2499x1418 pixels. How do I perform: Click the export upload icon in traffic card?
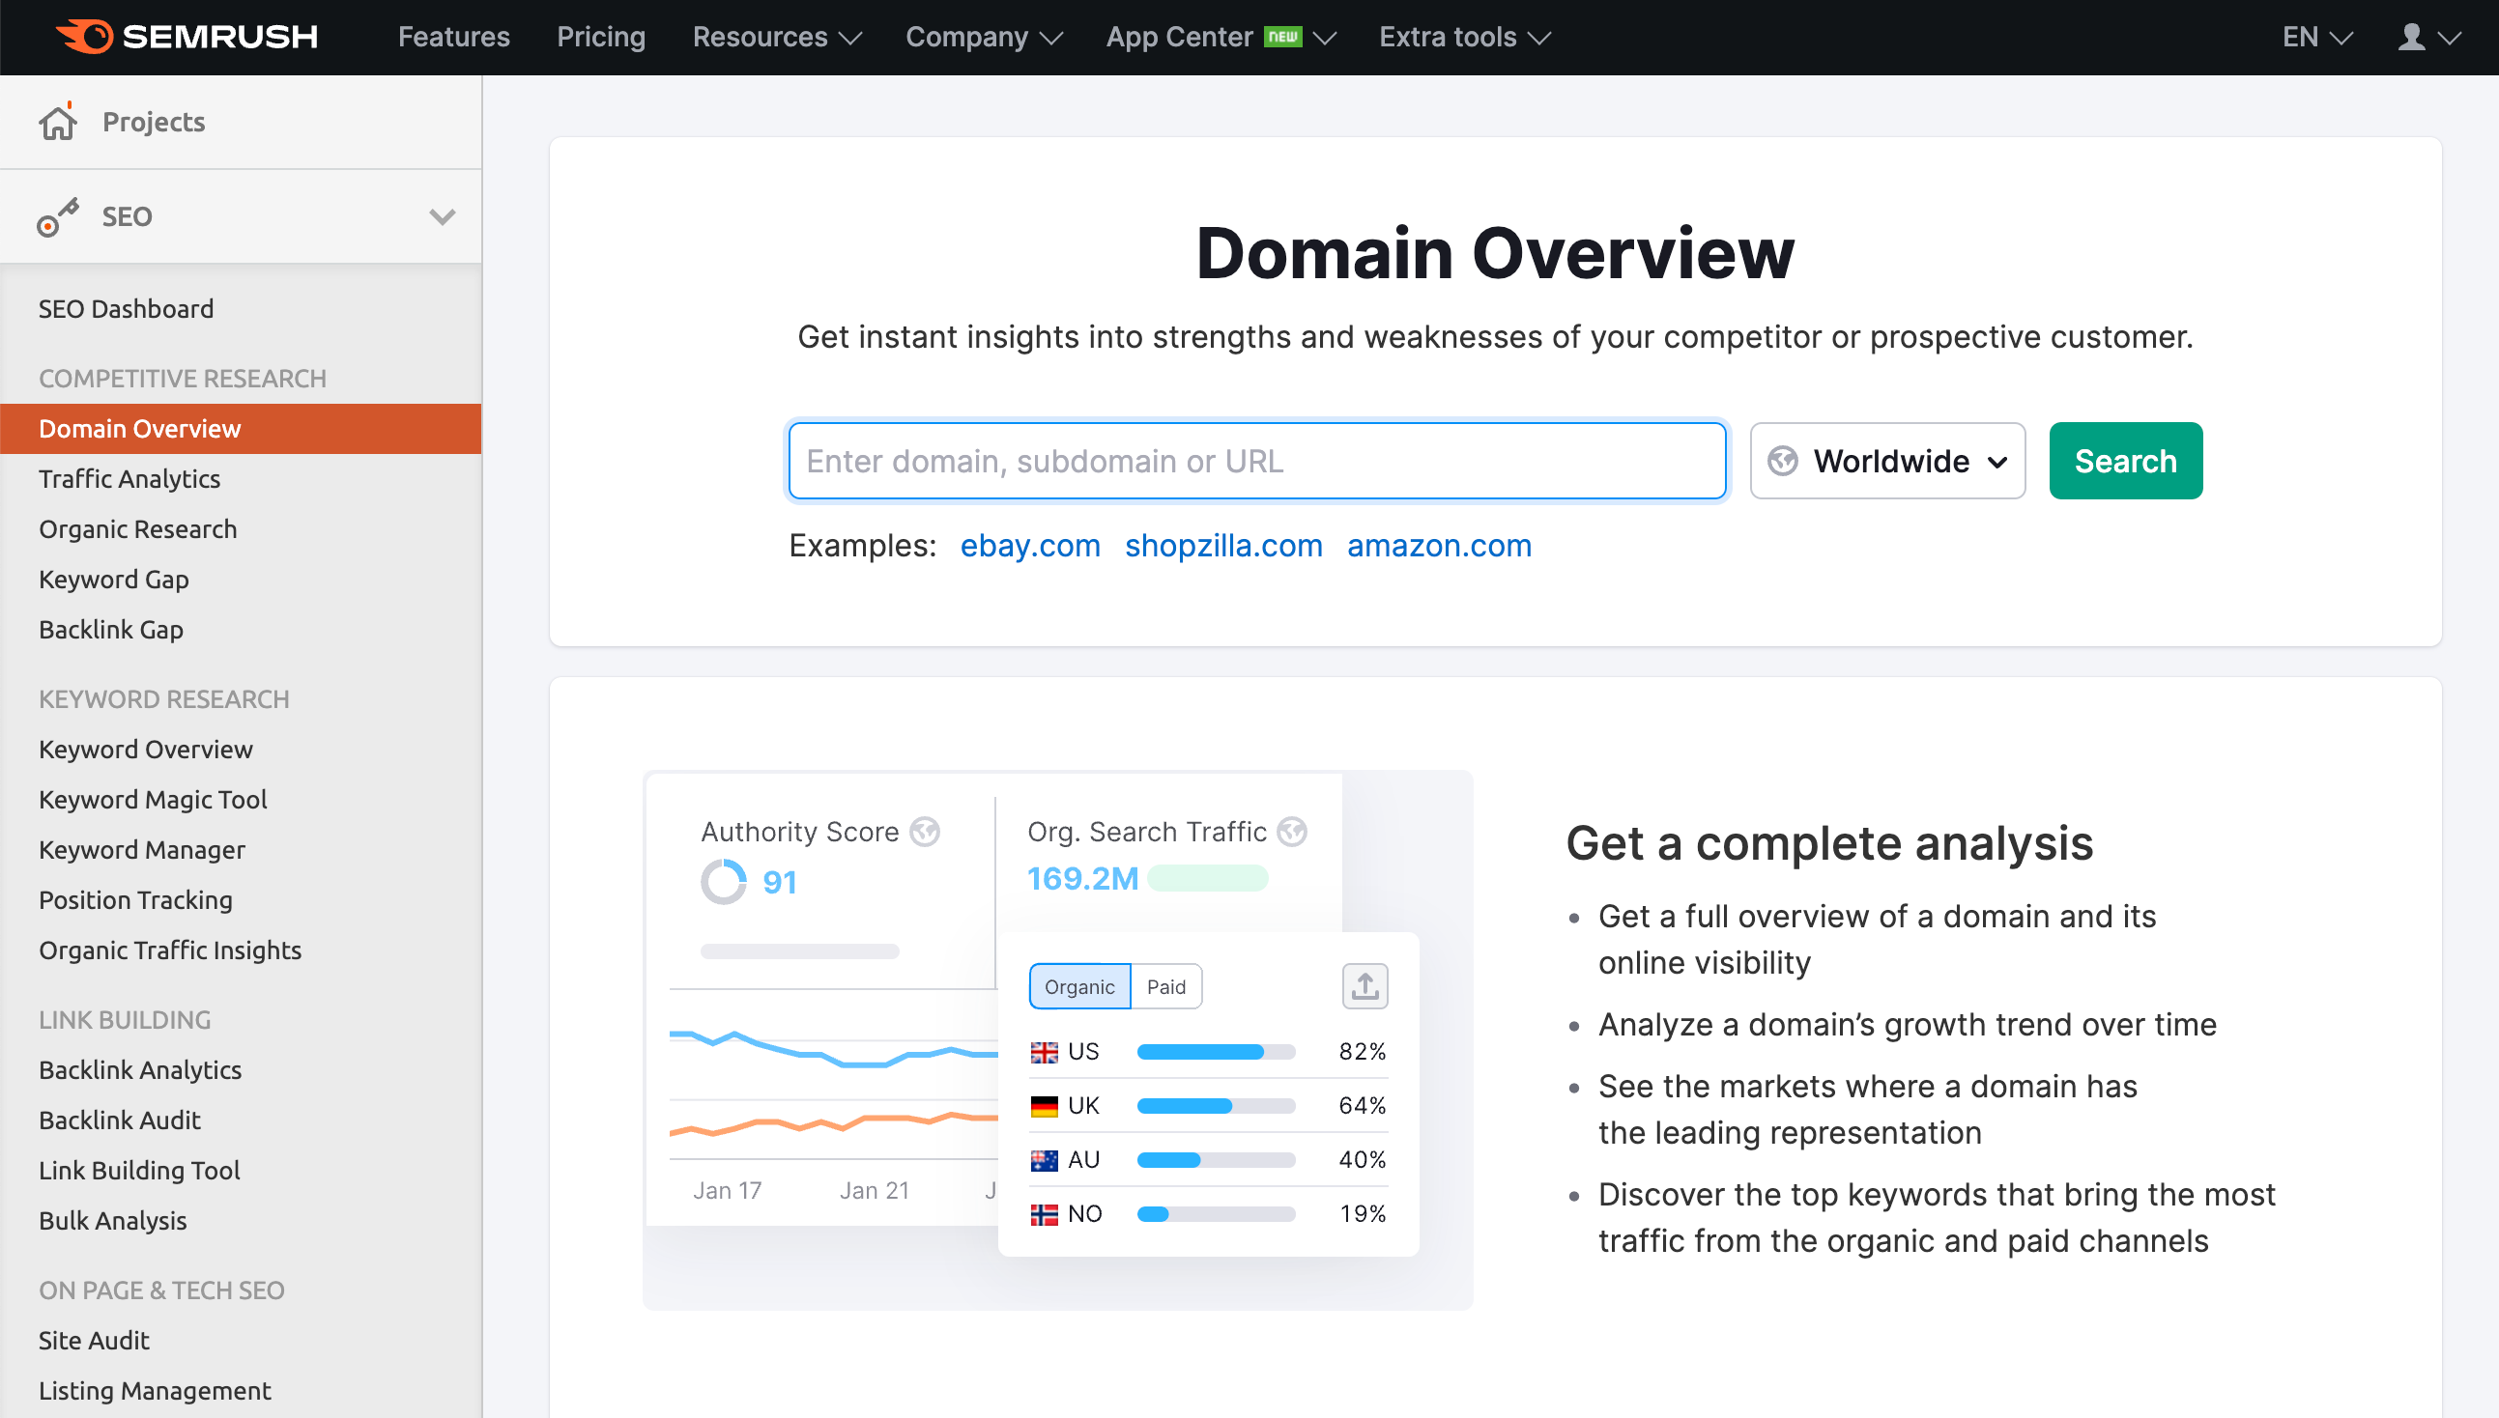(x=1364, y=986)
